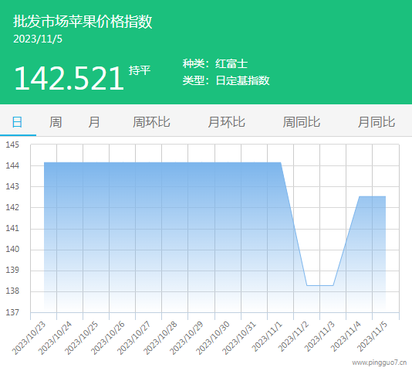Switch to the 周 weekly tab
This screenshot has height=371, width=412.
pyautogui.click(x=56, y=122)
